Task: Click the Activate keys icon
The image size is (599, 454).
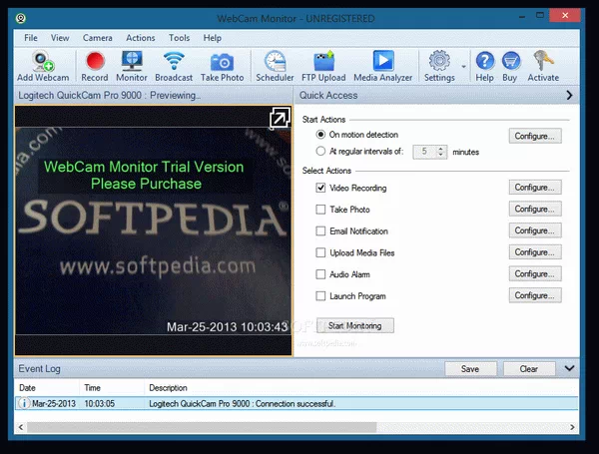Action: click(543, 62)
